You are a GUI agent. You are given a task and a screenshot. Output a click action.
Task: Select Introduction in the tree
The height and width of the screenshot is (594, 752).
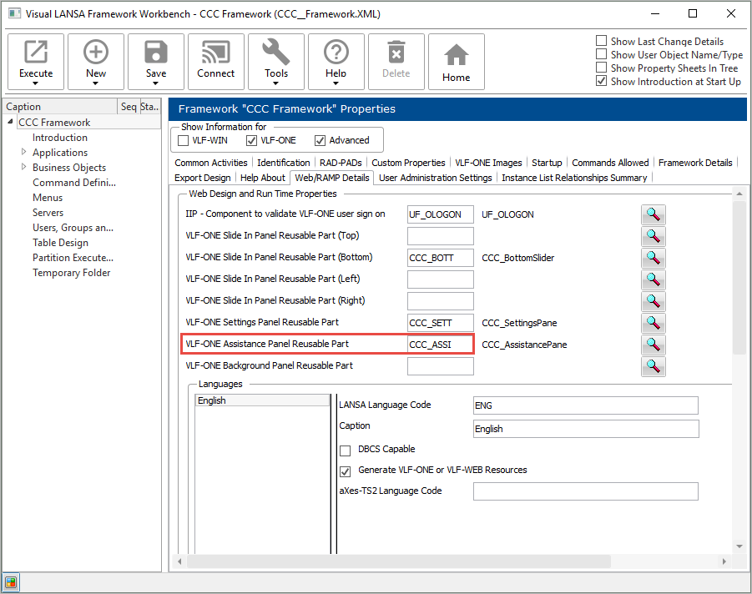point(60,138)
